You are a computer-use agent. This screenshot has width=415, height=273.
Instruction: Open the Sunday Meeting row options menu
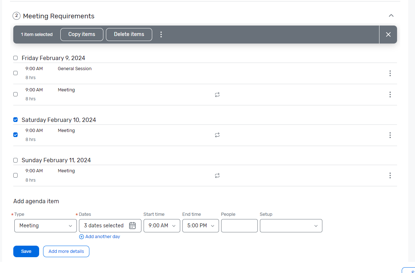[390, 176]
